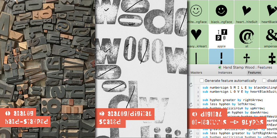
Task: Click the 'at' glyph name label
Action: coord(247,46)
